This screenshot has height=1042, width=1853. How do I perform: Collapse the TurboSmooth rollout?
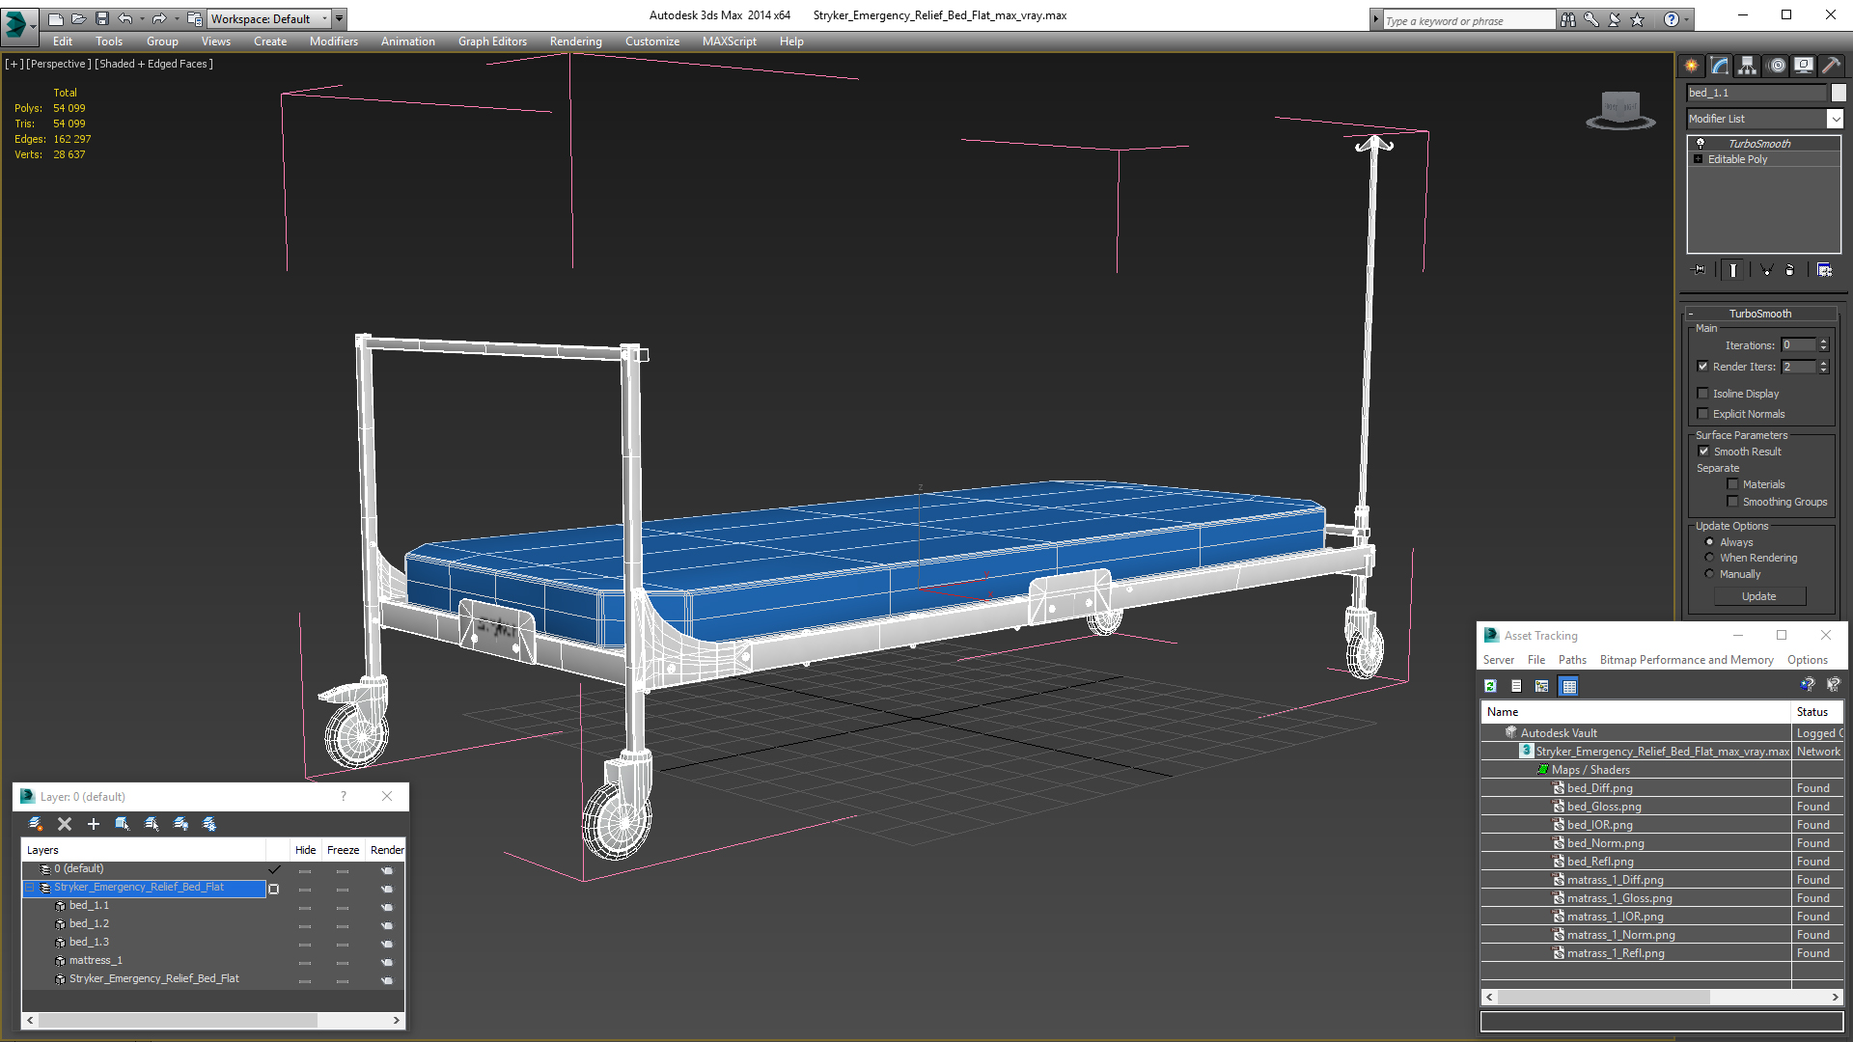point(1691,314)
